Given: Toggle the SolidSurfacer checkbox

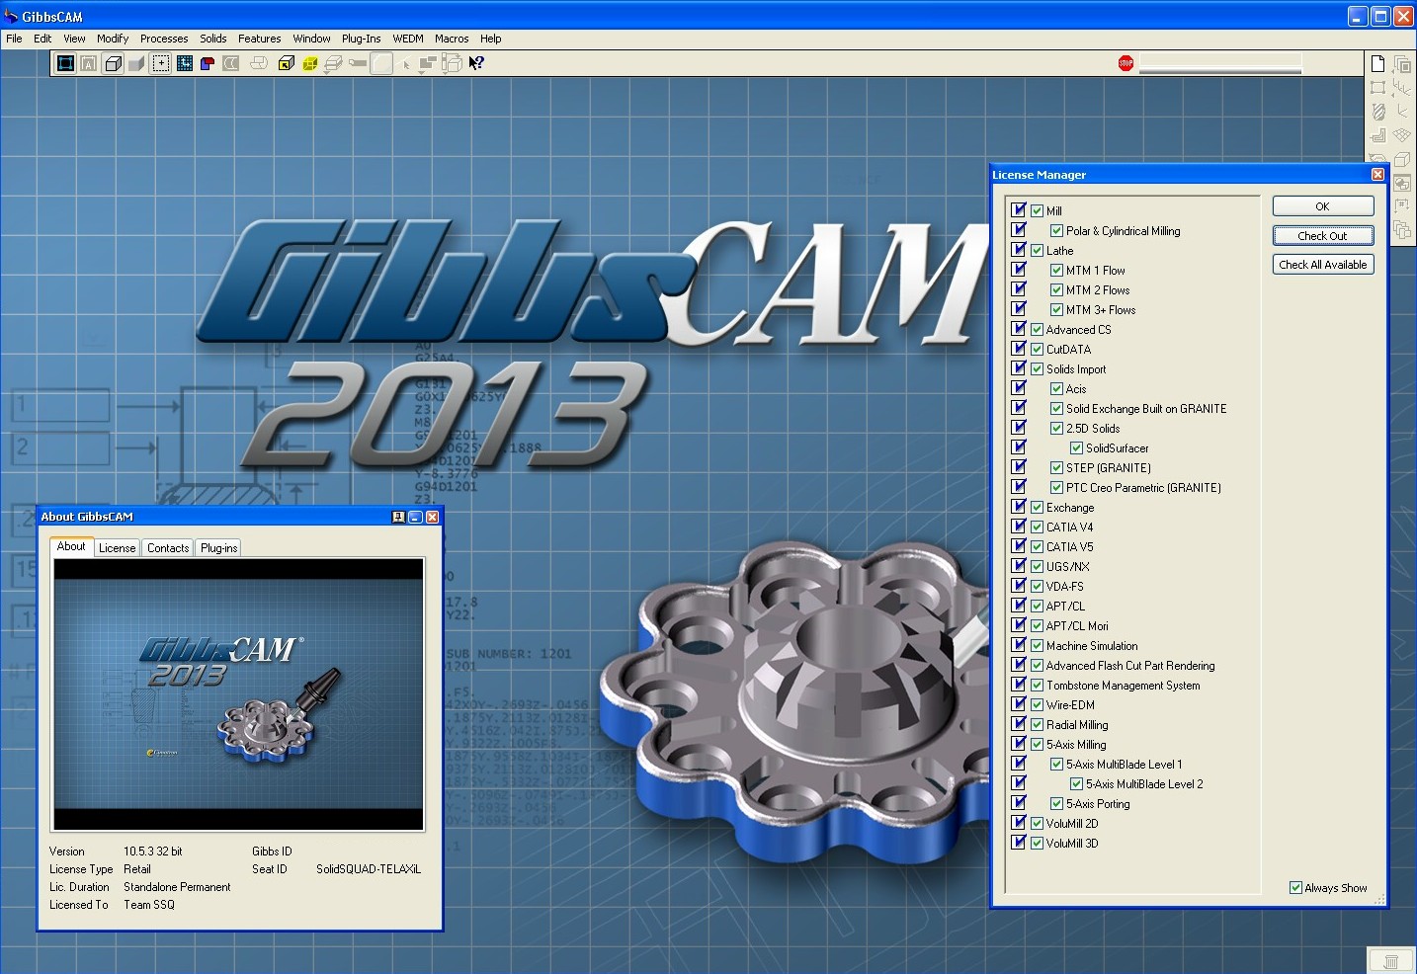Looking at the screenshot, I should coord(1076,448).
